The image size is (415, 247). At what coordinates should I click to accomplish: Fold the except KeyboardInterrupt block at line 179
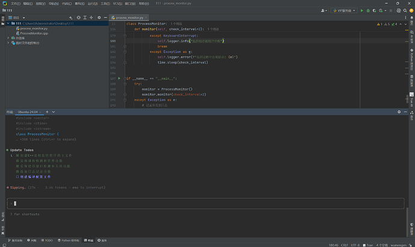[125, 35]
